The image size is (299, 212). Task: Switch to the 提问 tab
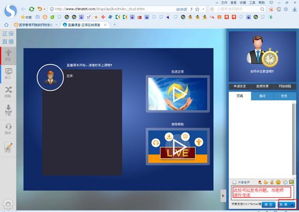263,96
